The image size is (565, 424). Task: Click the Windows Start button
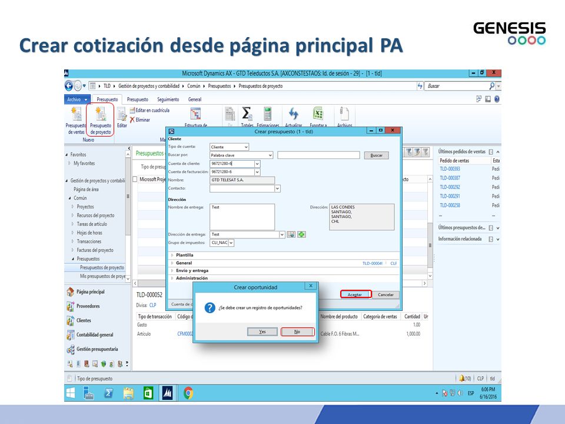[71, 393]
